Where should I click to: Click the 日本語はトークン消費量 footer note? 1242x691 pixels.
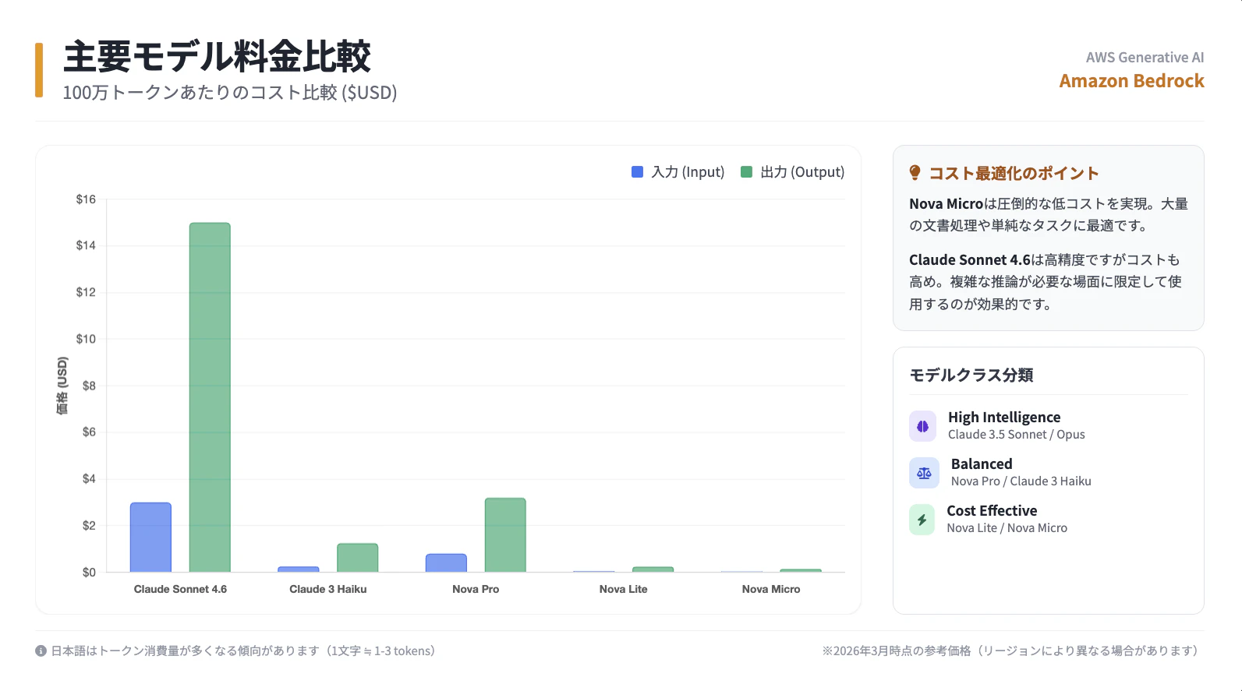tap(243, 650)
